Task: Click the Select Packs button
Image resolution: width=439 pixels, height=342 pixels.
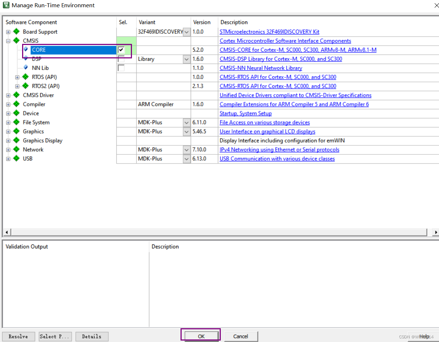Action: point(55,337)
